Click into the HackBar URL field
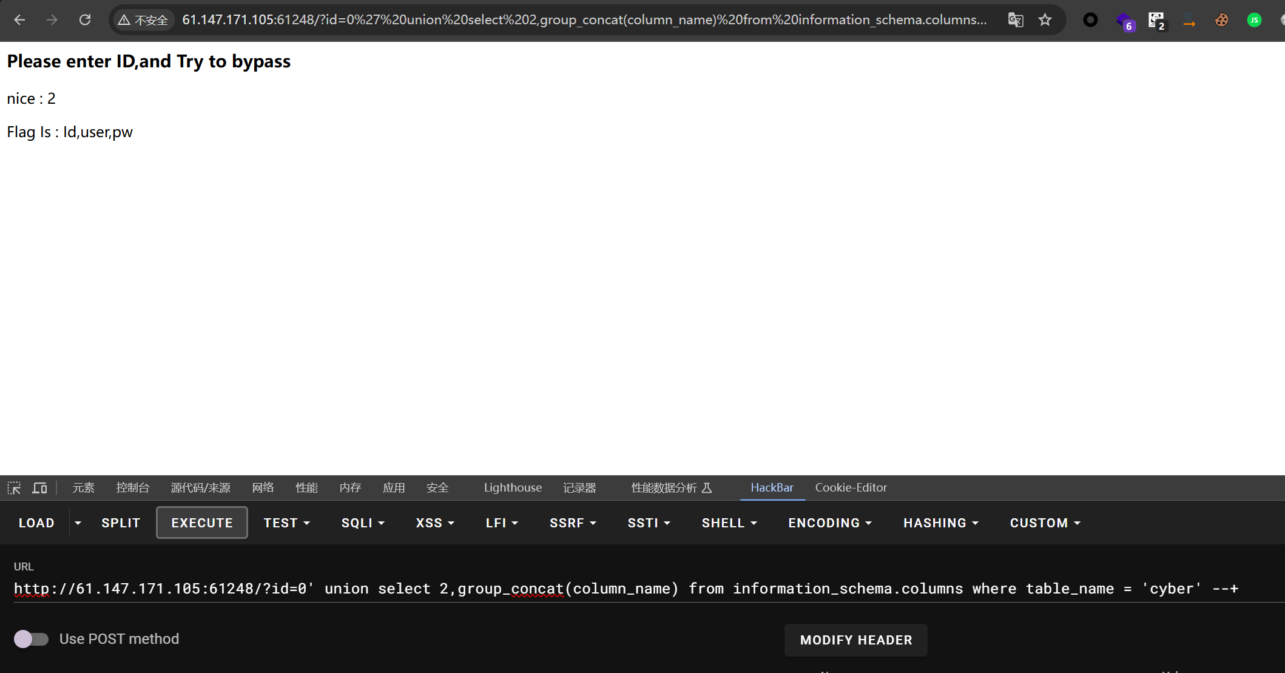The image size is (1285, 673). pos(625,589)
